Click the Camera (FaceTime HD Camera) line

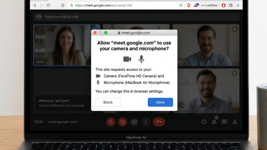130,76
